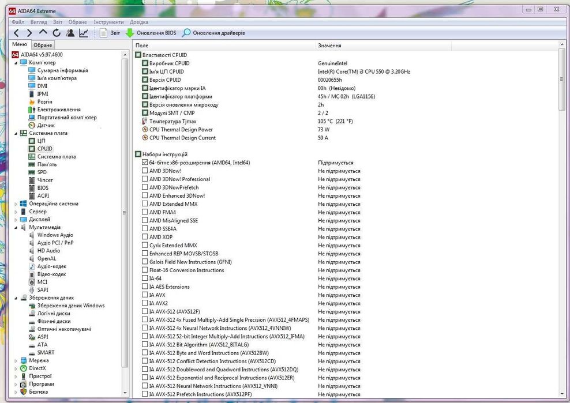Select the Температура Tjmax thermometer icon
The width and height of the screenshot is (570, 403).
pyautogui.click(x=145, y=121)
